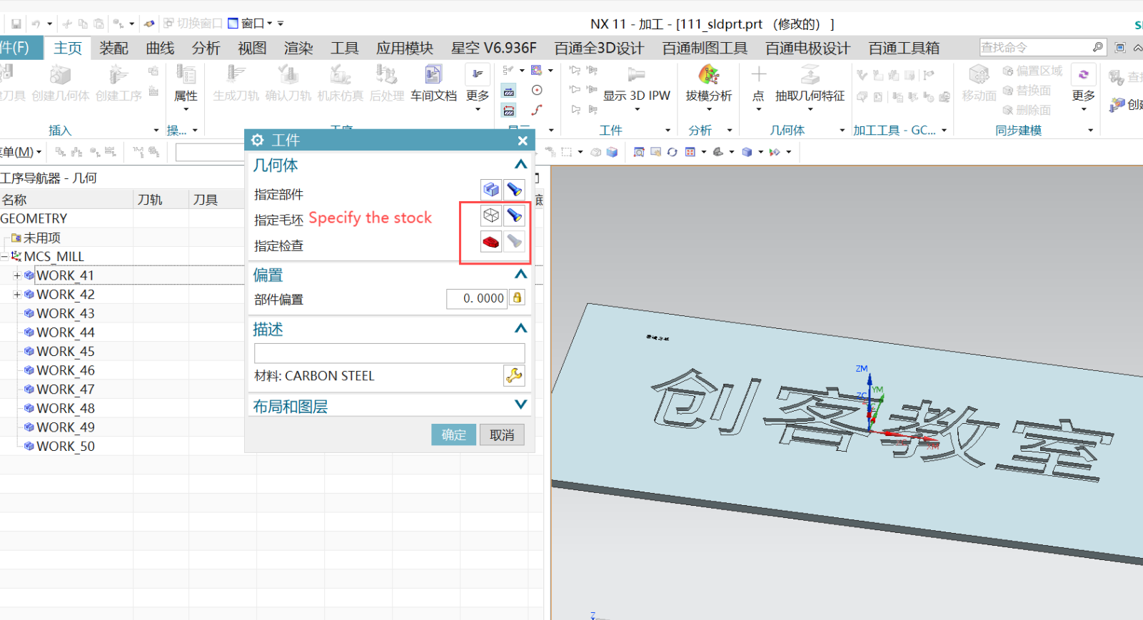Click the 偏置区域 offset region button

(1032, 71)
